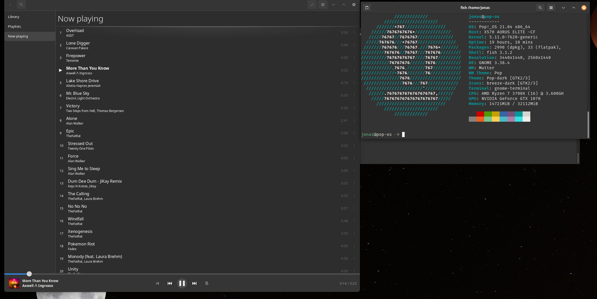The height and width of the screenshot is (299, 597).
Task: Open a new terminal tab
Action: (367, 8)
